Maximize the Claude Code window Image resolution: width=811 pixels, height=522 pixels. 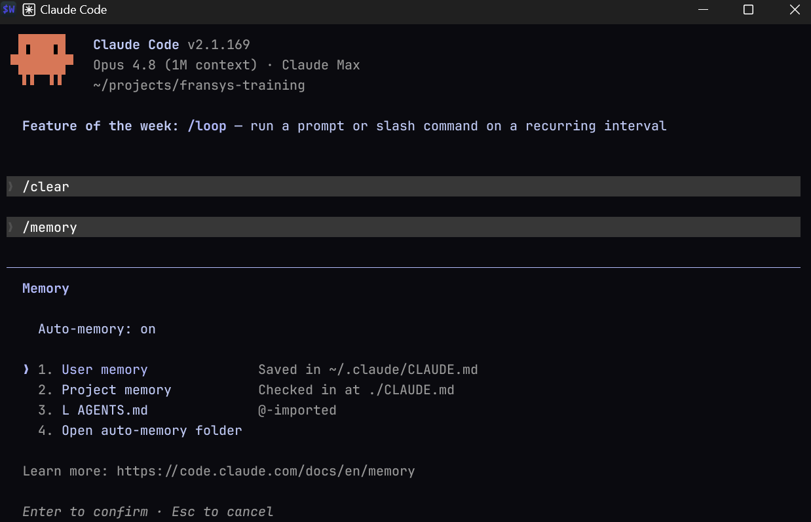coord(748,10)
